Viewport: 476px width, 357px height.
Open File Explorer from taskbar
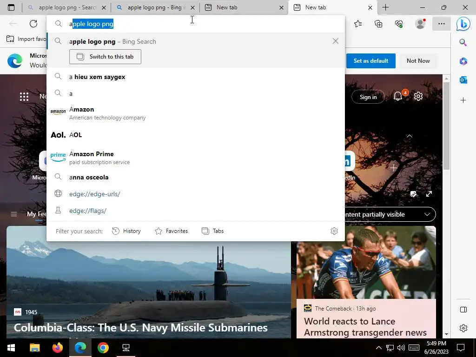[x=34, y=348]
